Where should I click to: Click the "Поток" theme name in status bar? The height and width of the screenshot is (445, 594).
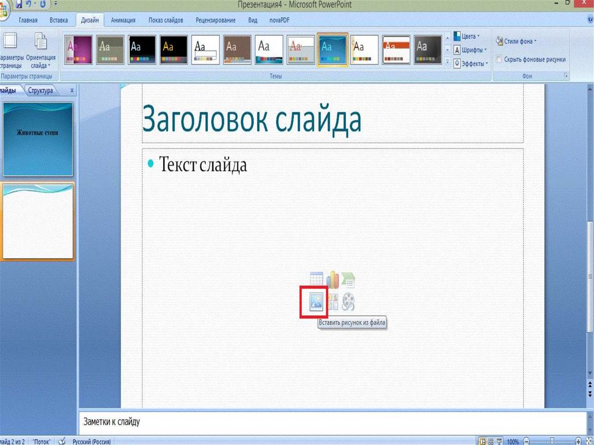coord(41,442)
